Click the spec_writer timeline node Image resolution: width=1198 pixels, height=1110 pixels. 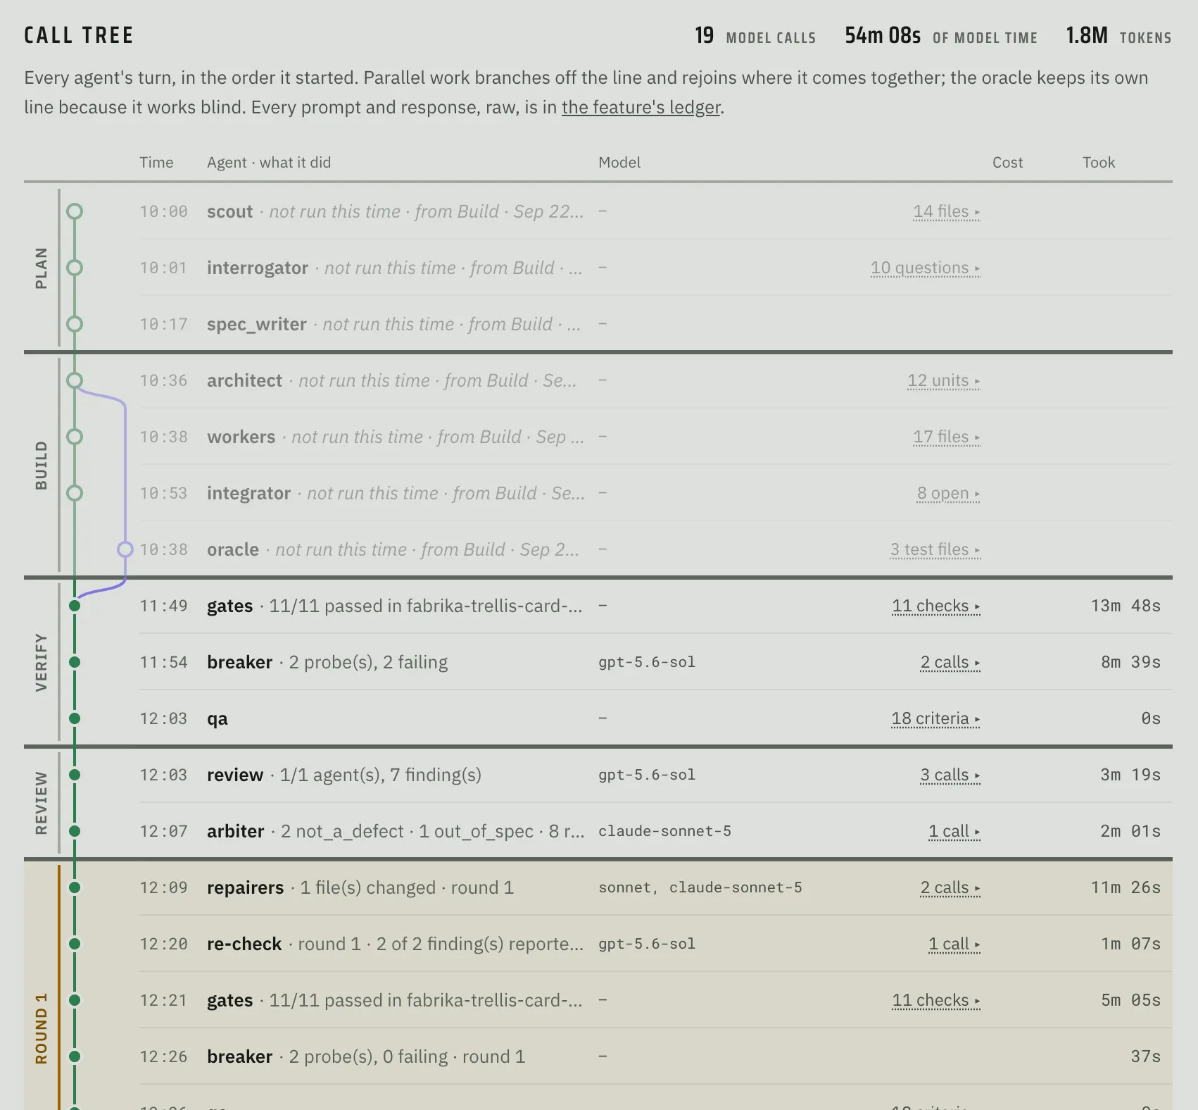75,324
